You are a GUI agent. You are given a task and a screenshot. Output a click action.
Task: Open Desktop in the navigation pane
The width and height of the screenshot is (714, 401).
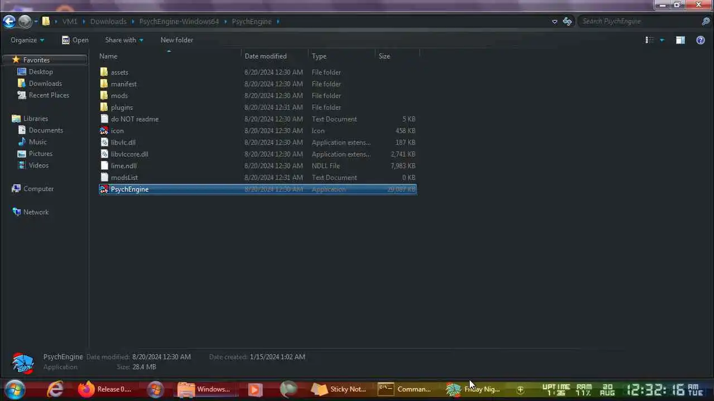tap(41, 72)
